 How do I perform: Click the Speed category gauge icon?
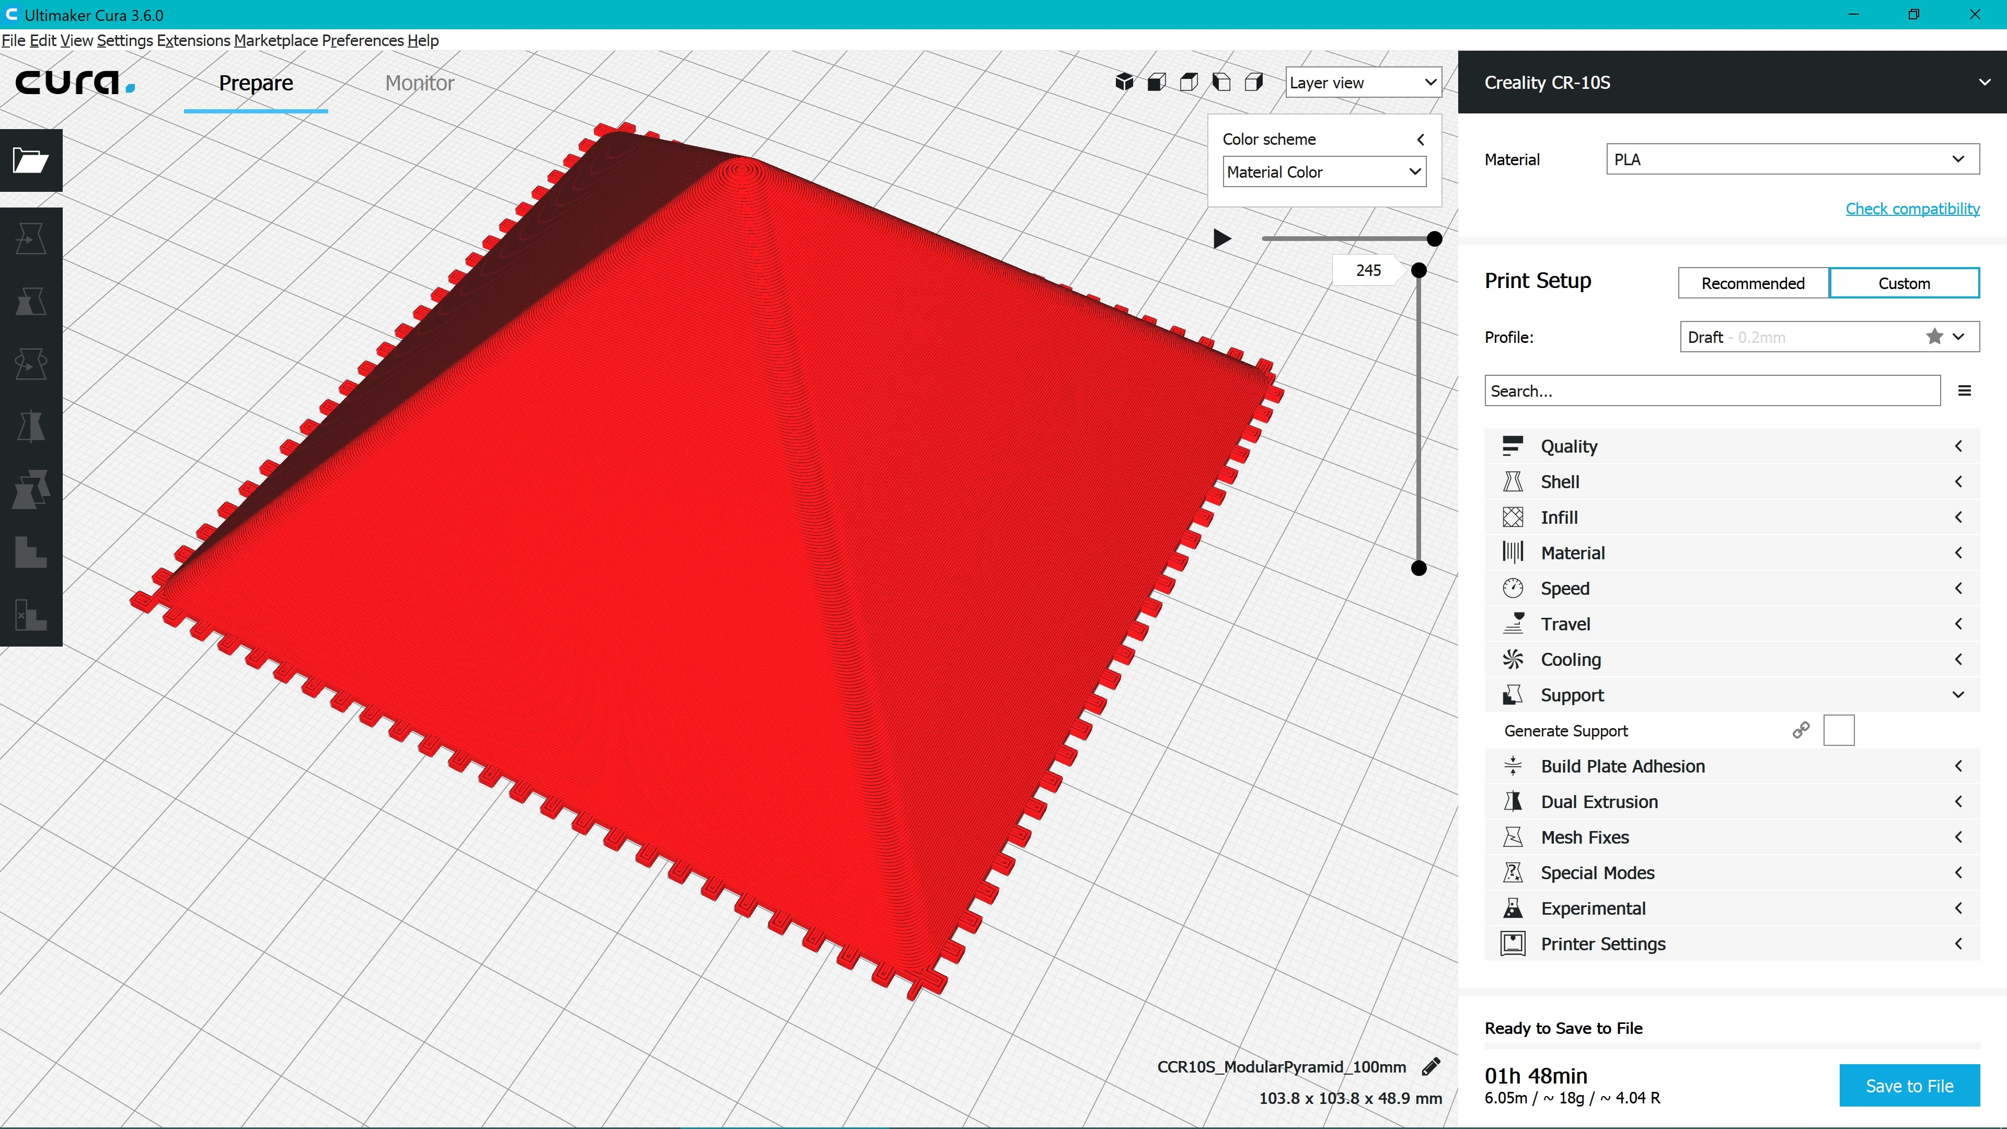1512,588
